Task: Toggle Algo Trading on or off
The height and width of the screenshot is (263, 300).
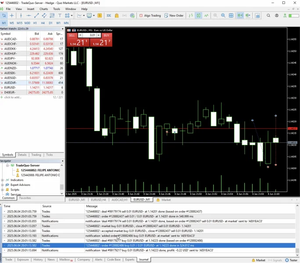Action: [x=150, y=15]
